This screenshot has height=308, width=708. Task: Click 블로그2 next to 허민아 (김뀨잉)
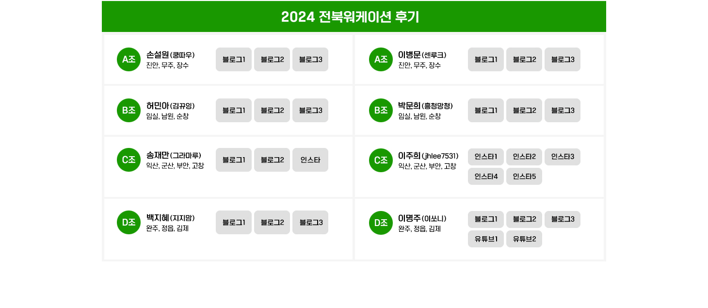coord(272,111)
